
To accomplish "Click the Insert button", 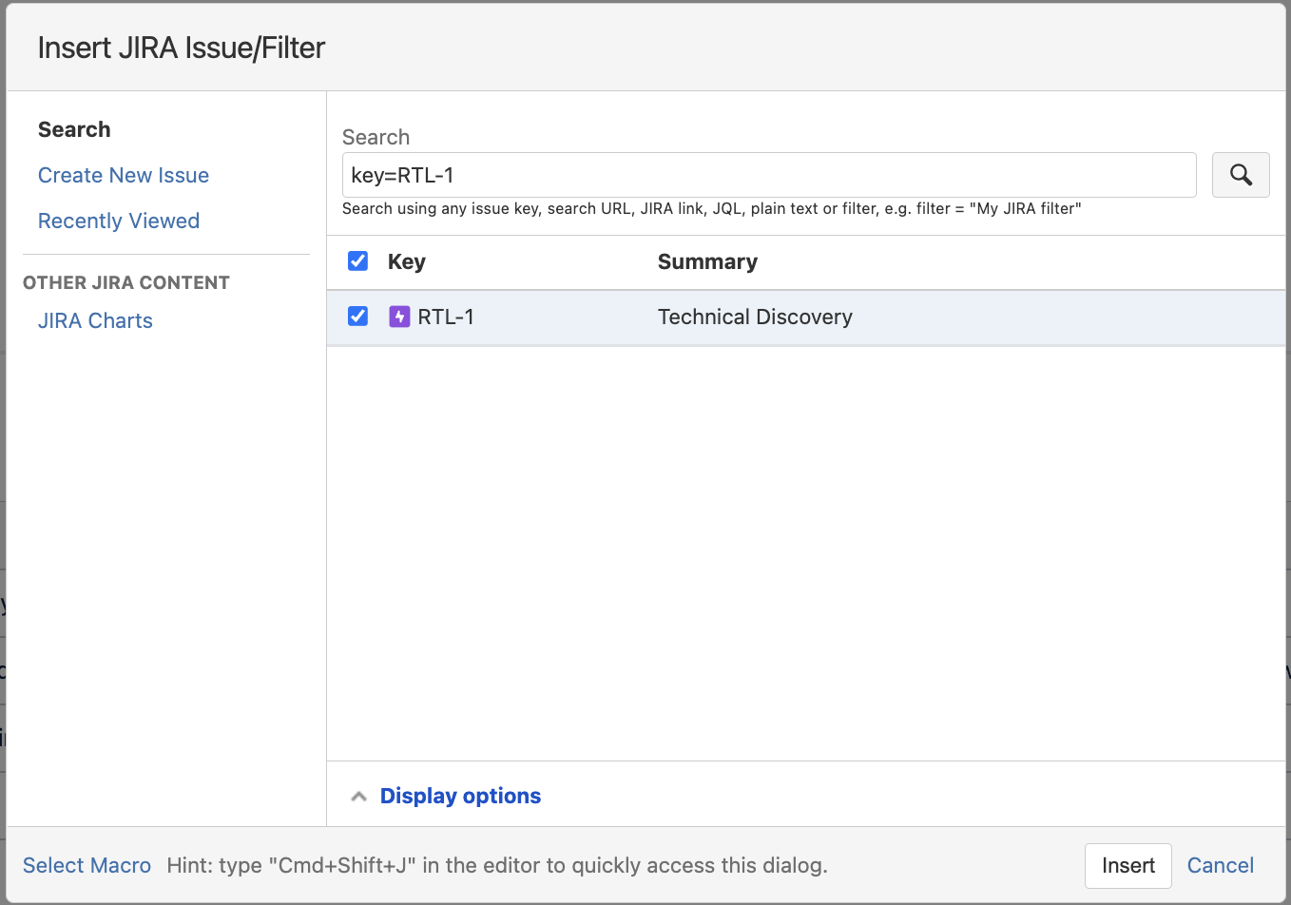I will [1127, 865].
